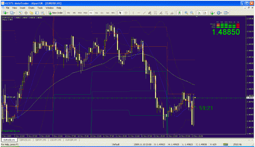Switch chart to W1 timeframe
Image resolution: width=255 pixels, height=147 pixels.
point(107,13)
